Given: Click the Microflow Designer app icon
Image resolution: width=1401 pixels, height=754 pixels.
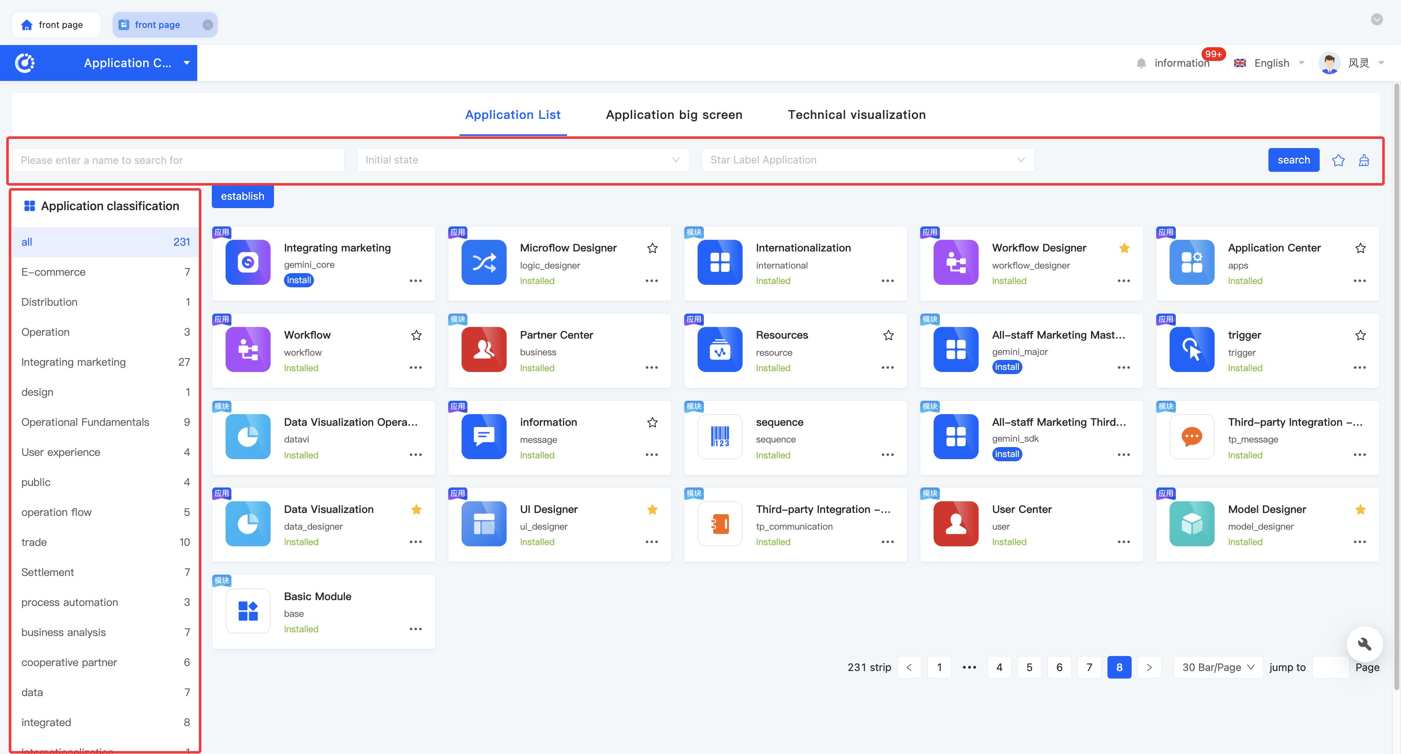Looking at the screenshot, I should (x=484, y=263).
